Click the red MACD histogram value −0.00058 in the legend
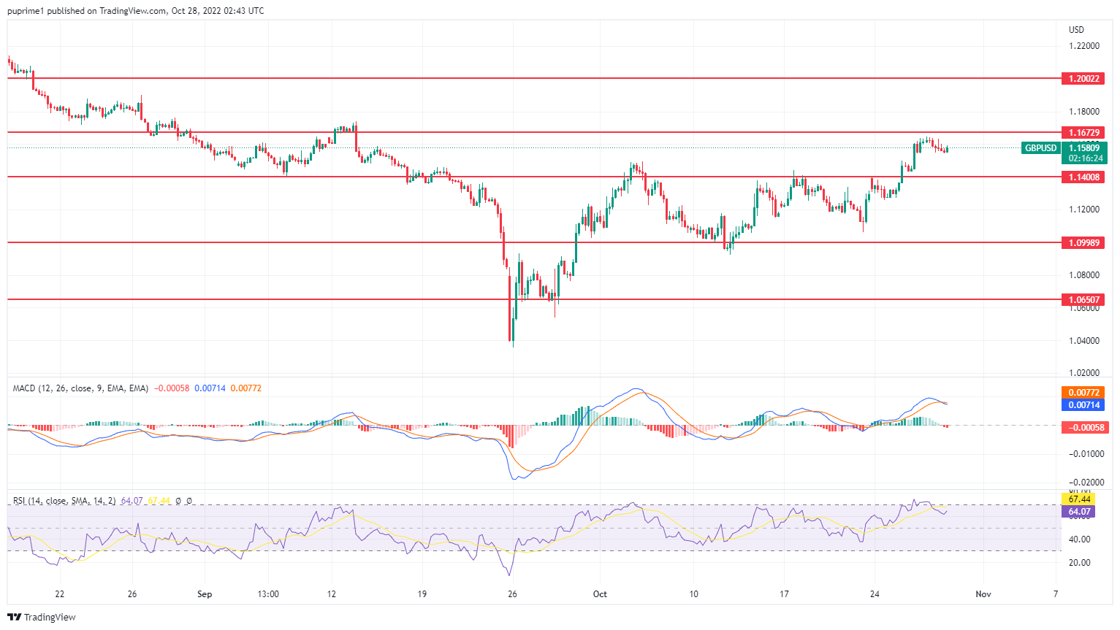The height and width of the screenshot is (630, 1120). click(172, 388)
